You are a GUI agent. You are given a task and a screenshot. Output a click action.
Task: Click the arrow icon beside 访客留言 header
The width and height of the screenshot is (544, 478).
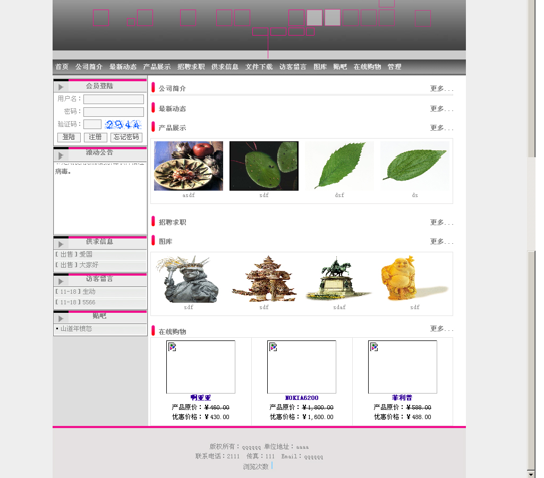click(61, 281)
